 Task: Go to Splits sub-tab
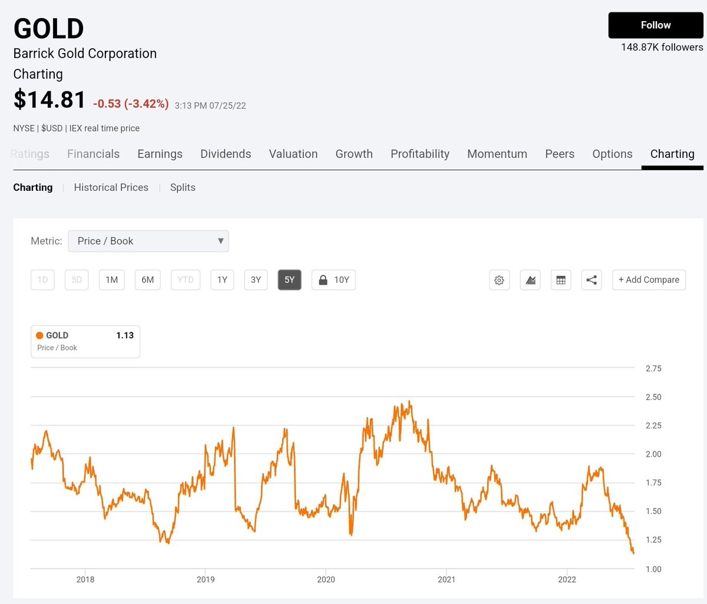183,187
